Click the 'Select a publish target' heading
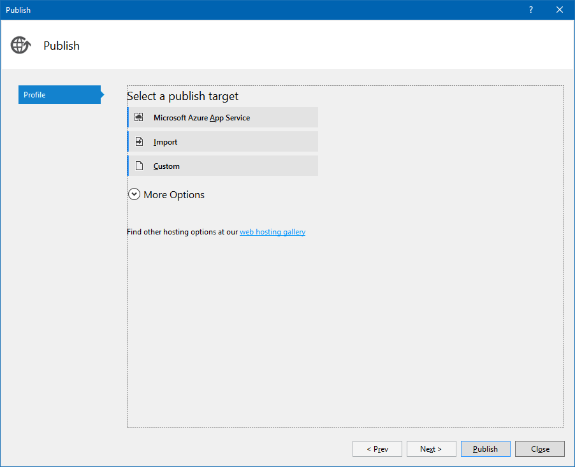This screenshot has width=575, height=467. (x=182, y=96)
